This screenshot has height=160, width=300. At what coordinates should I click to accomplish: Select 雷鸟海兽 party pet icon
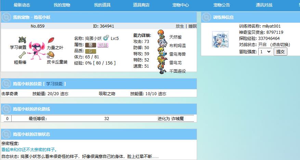[162, 51]
